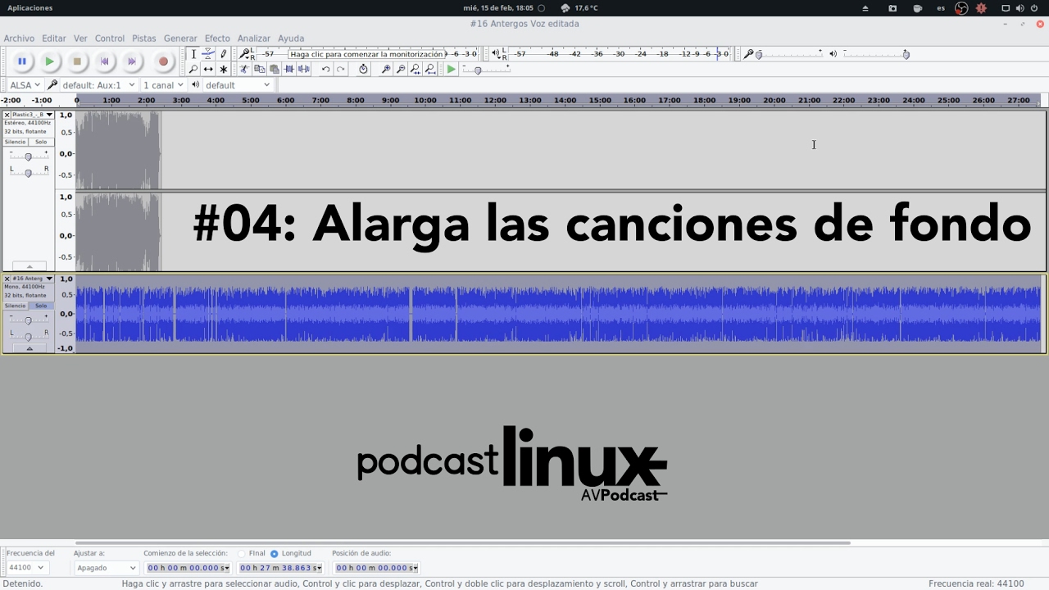The image size is (1049, 590).
Task: Toggle Solo on the #16 Anterg track
Action: pyautogui.click(x=41, y=306)
